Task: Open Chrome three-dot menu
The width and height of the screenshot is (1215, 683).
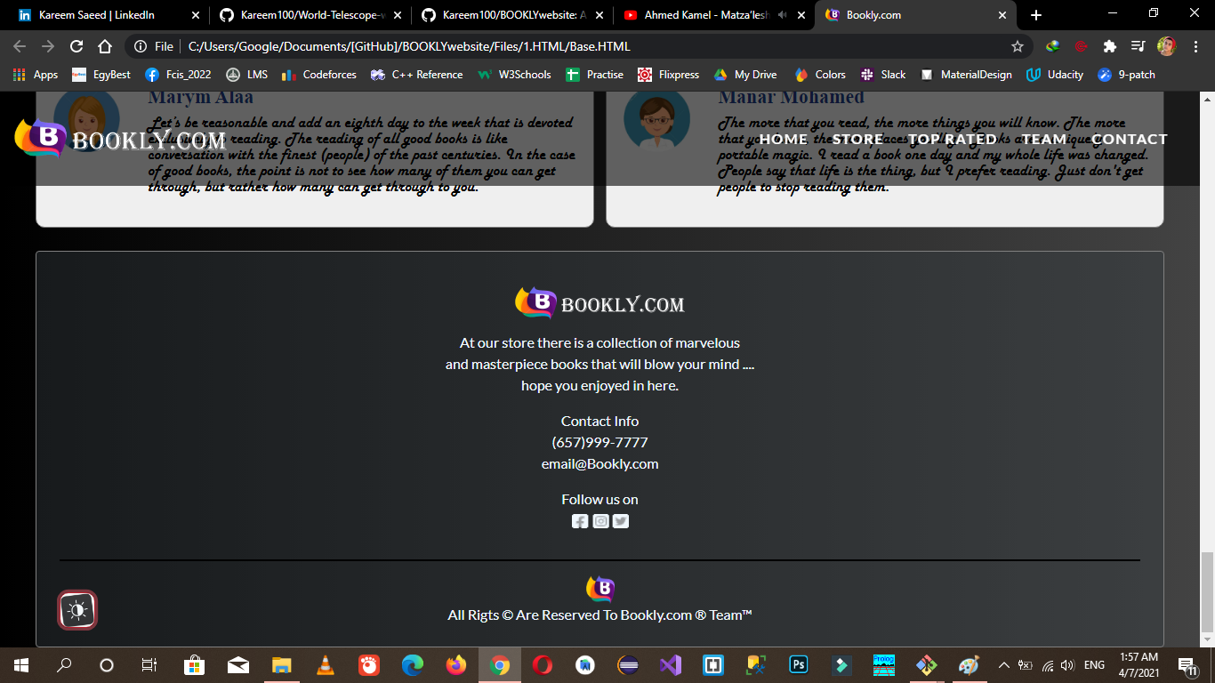Action: 1195,46
